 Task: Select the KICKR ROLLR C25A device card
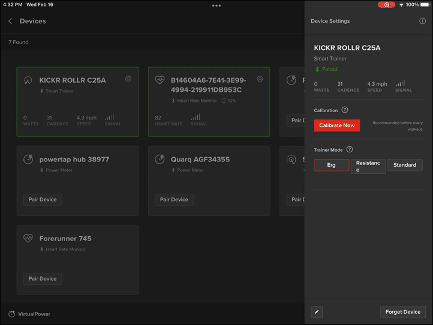tap(77, 101)
